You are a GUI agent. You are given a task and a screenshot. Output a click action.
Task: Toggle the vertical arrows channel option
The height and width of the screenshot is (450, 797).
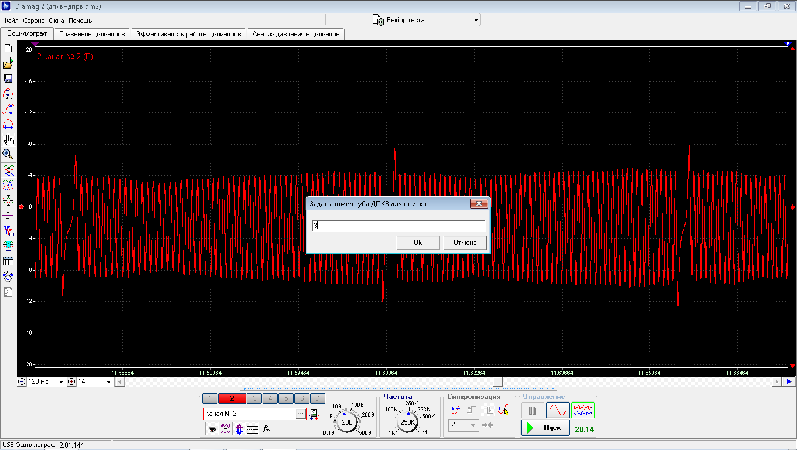pyautogui.click(x=239, y=429)
